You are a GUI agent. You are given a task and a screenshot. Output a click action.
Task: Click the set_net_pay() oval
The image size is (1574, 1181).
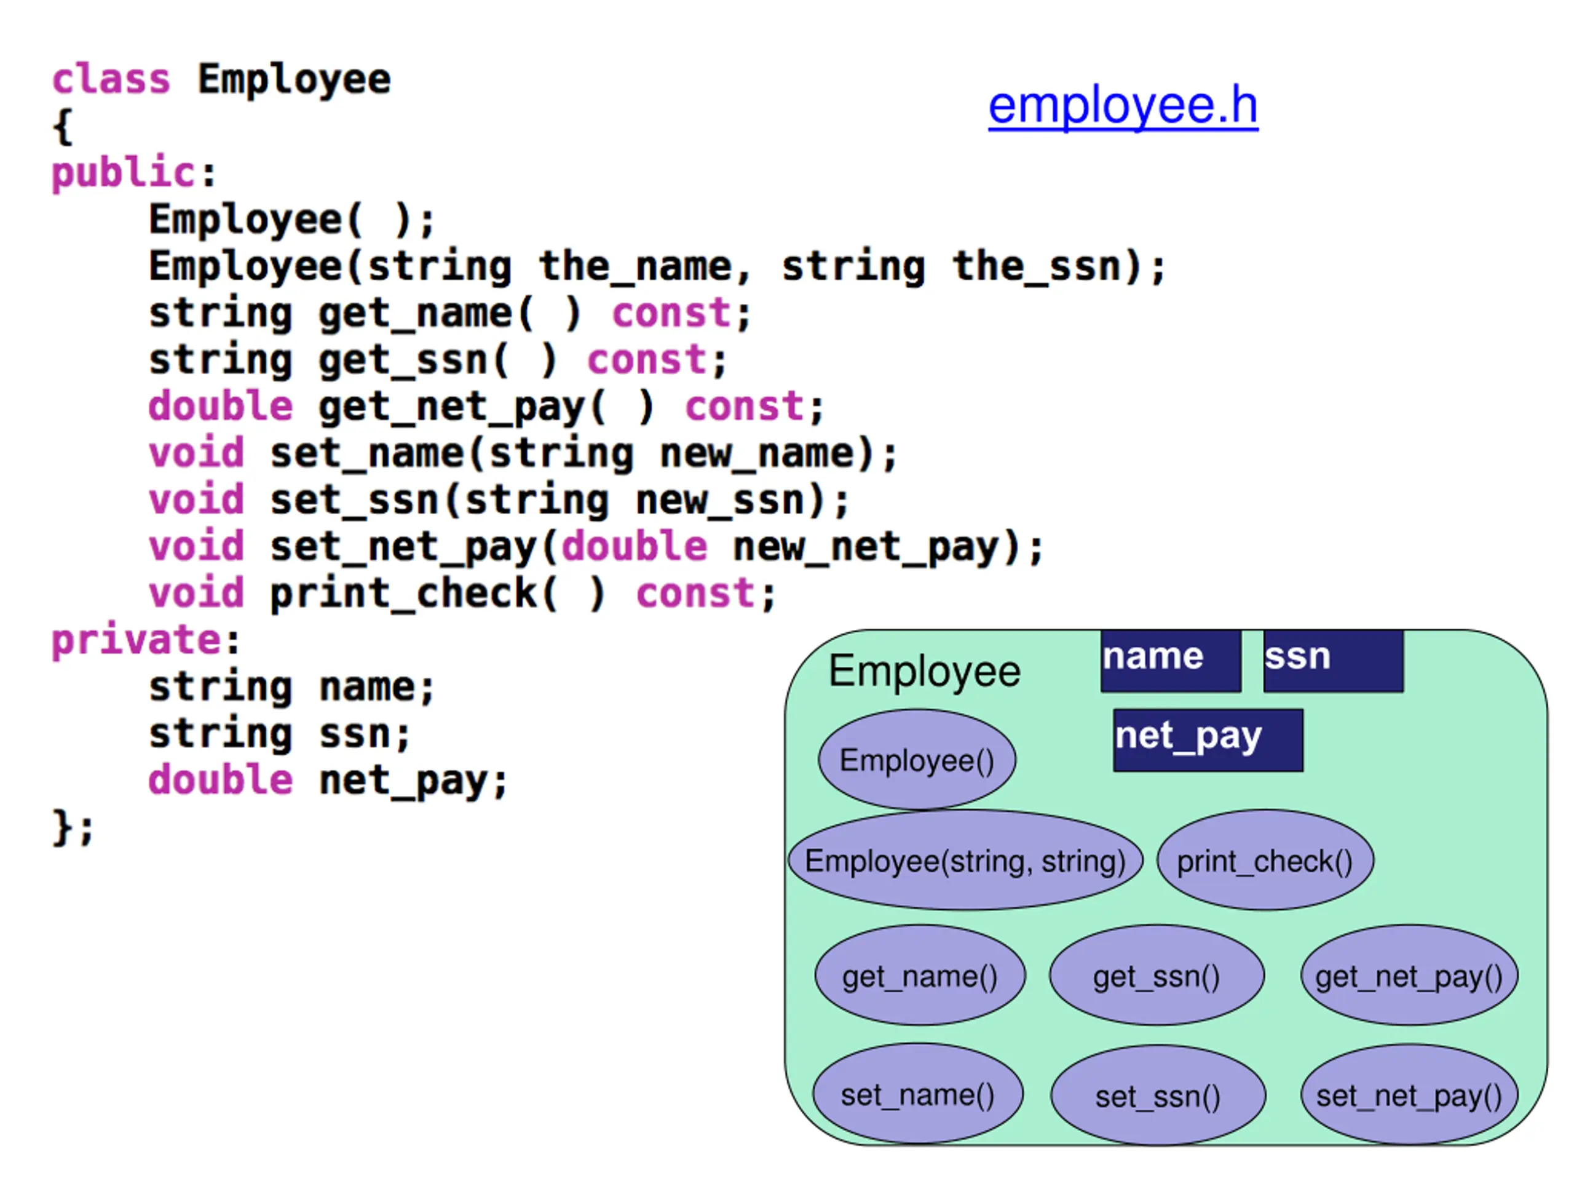coord(1409,1095)
